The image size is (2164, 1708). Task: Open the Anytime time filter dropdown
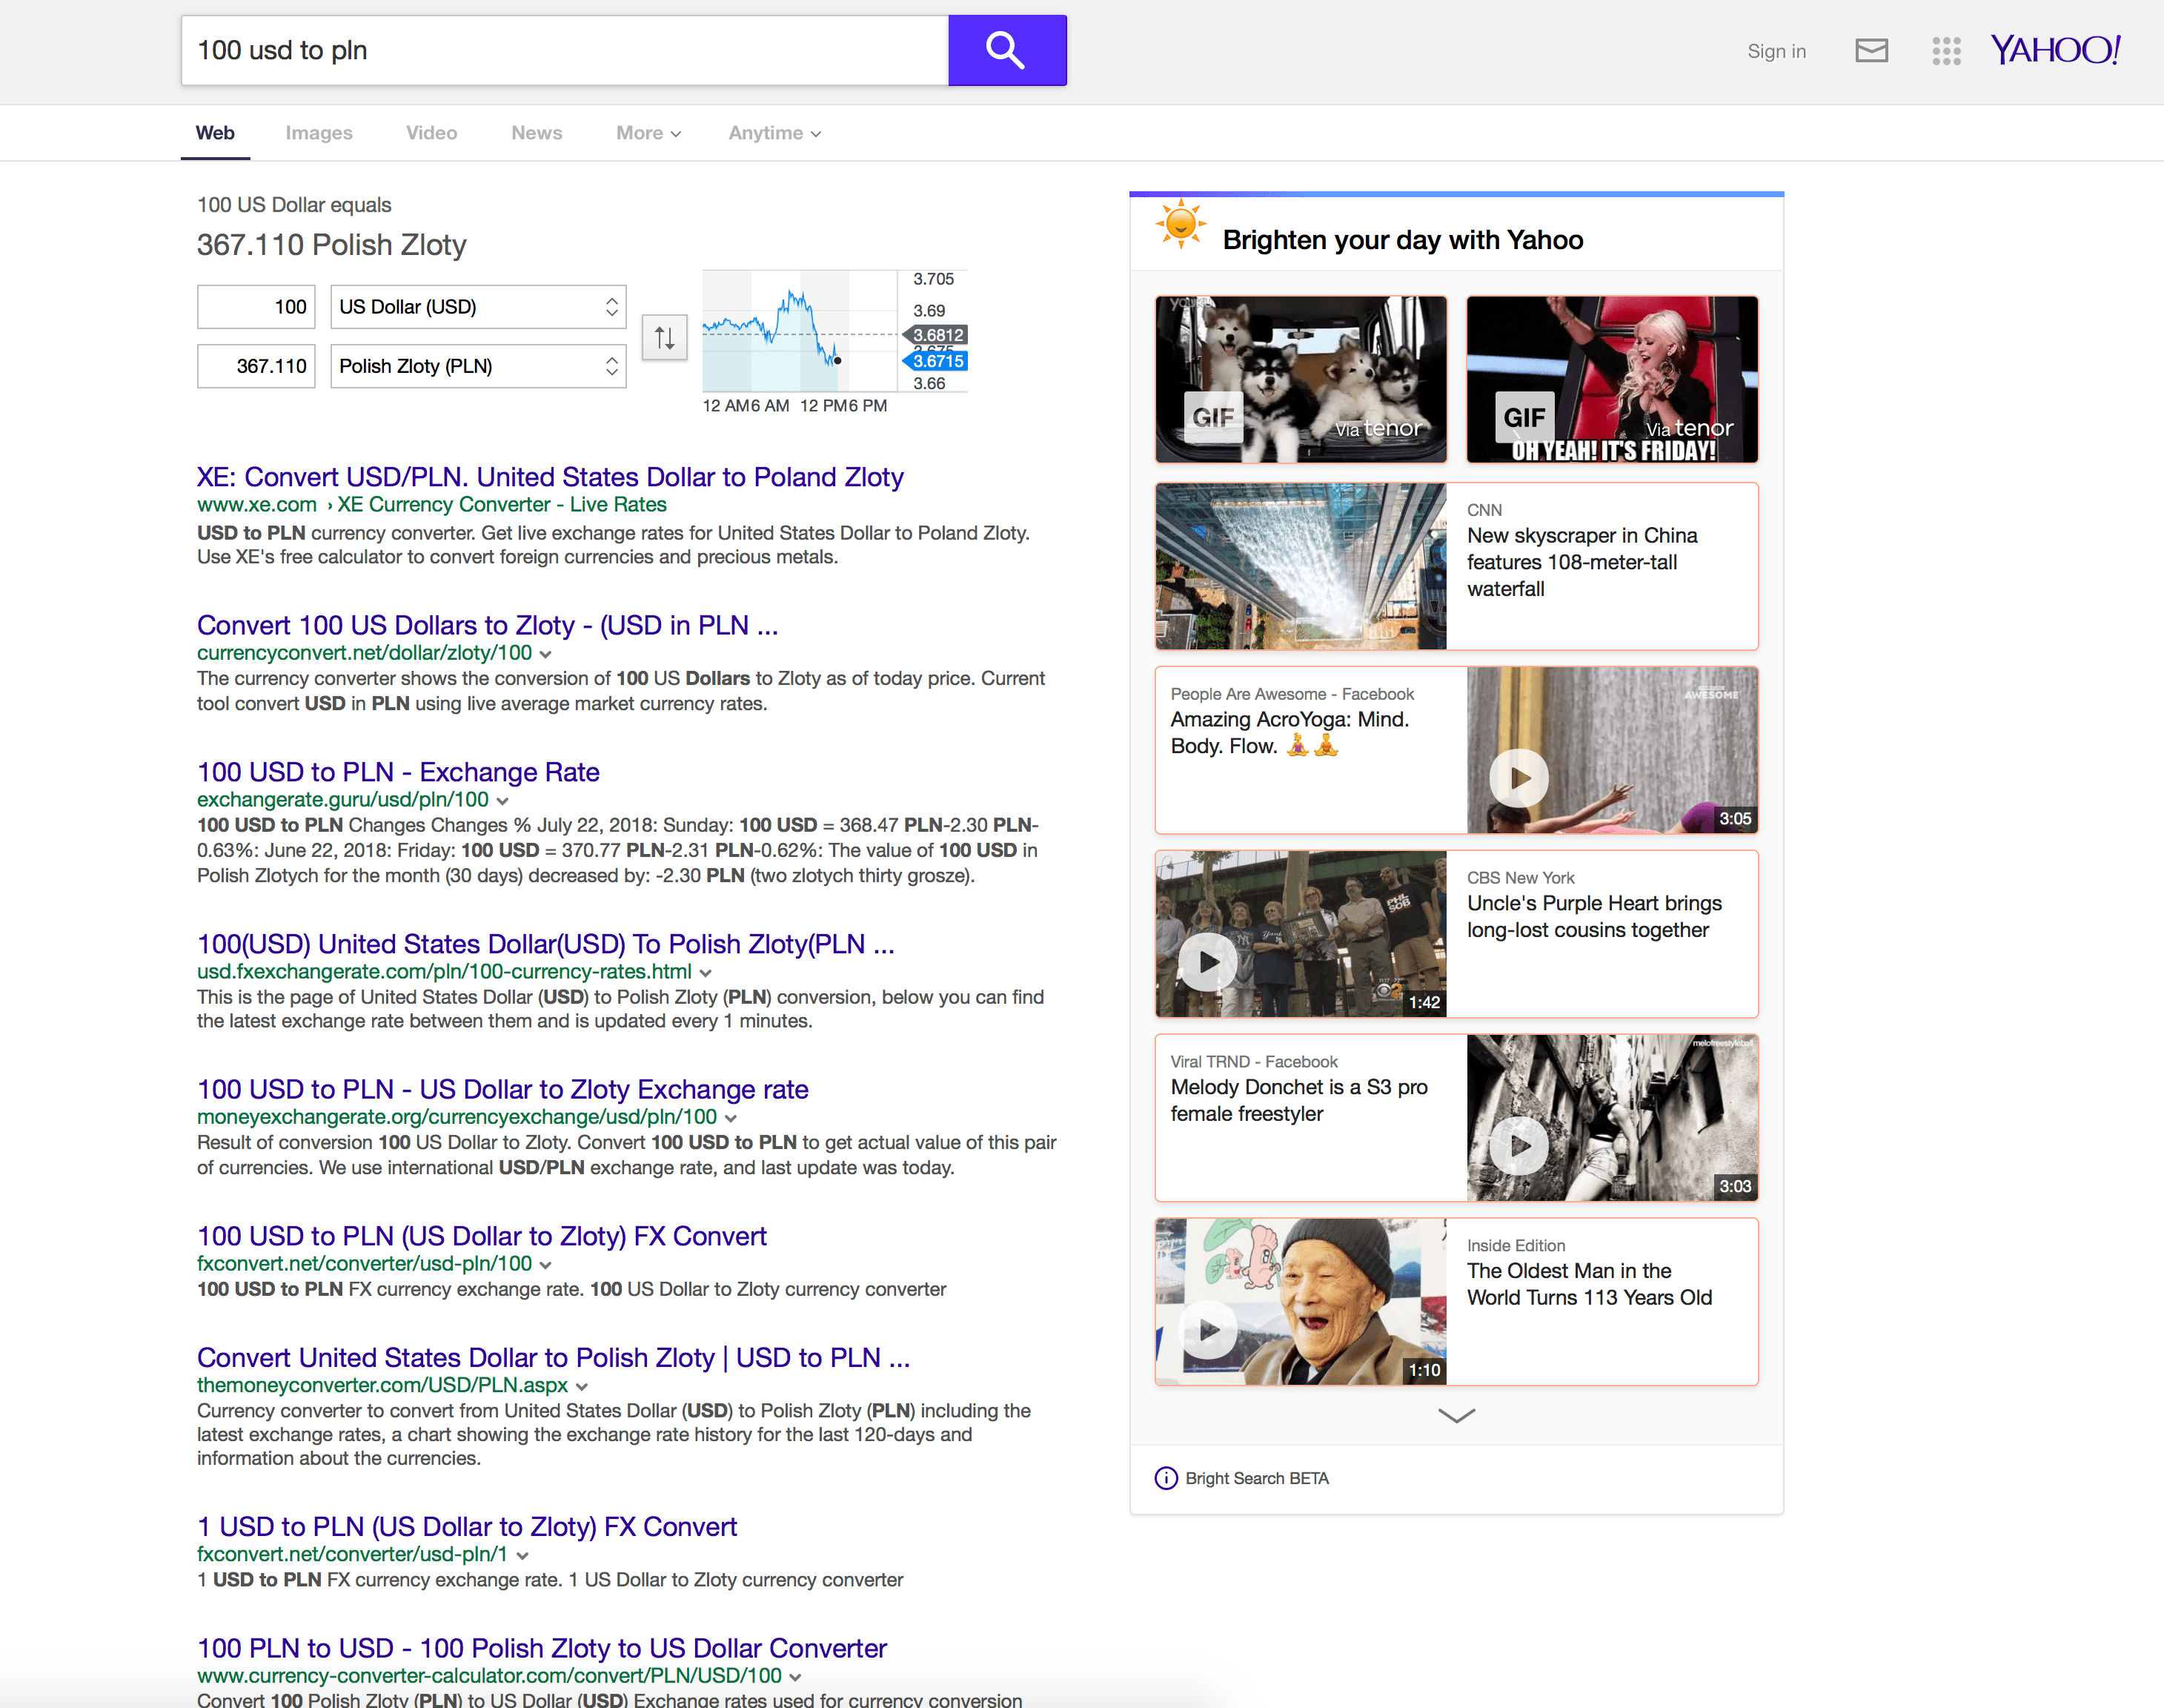coord(774,133)
